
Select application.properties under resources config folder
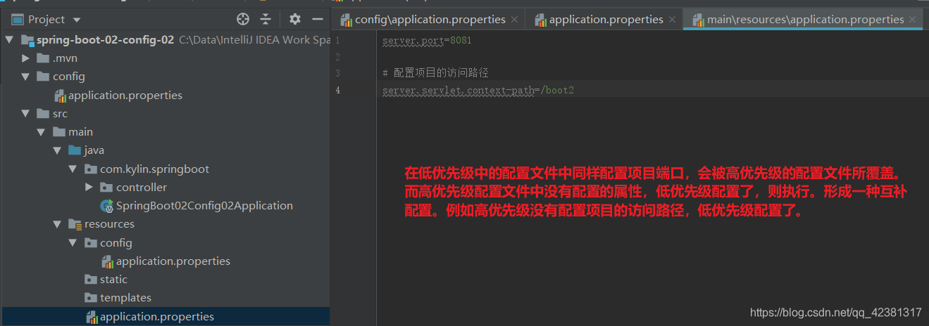coord(173,261)
